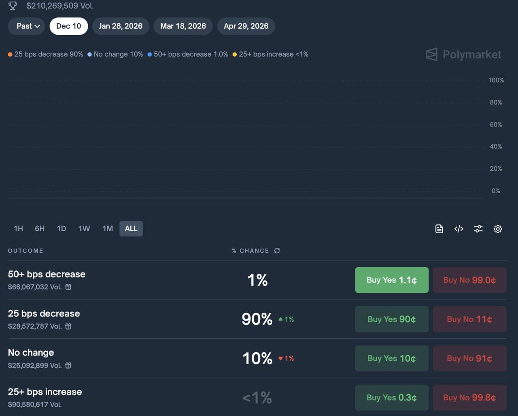Click gift icon under No change

(68, 365)
